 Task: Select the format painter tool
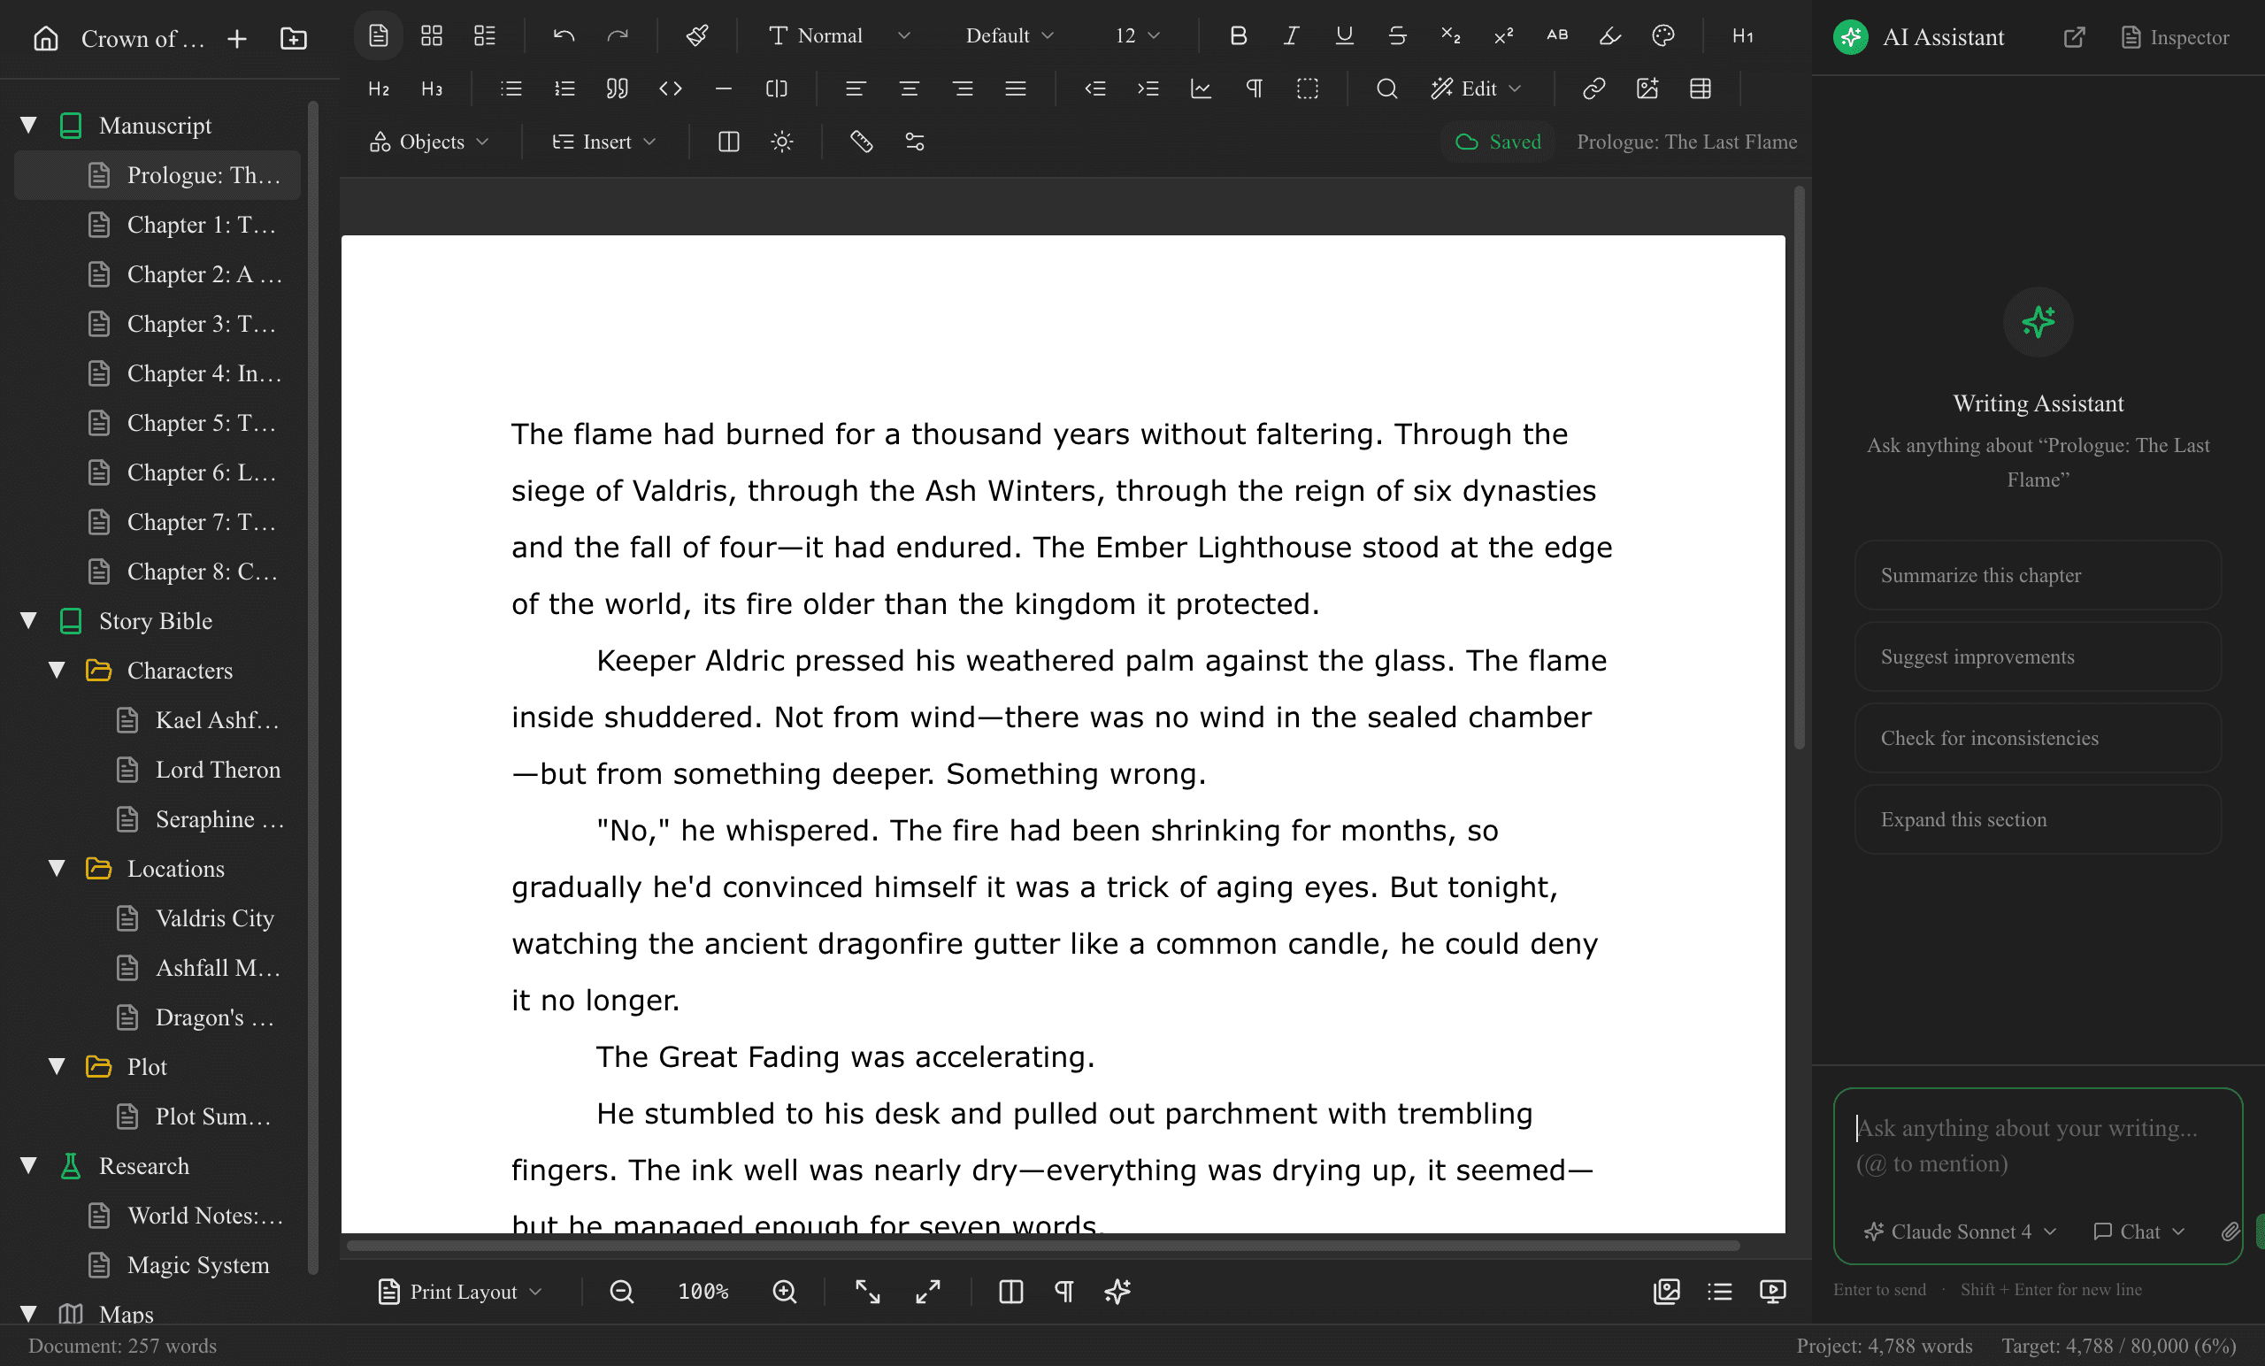click(x=698, y=36)
